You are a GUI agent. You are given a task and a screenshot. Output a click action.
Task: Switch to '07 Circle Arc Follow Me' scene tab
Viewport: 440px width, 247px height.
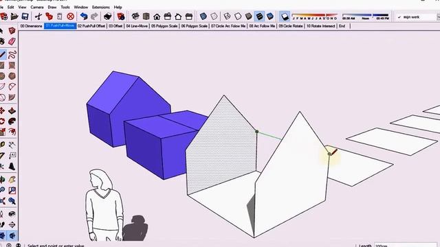coord(228,26)
